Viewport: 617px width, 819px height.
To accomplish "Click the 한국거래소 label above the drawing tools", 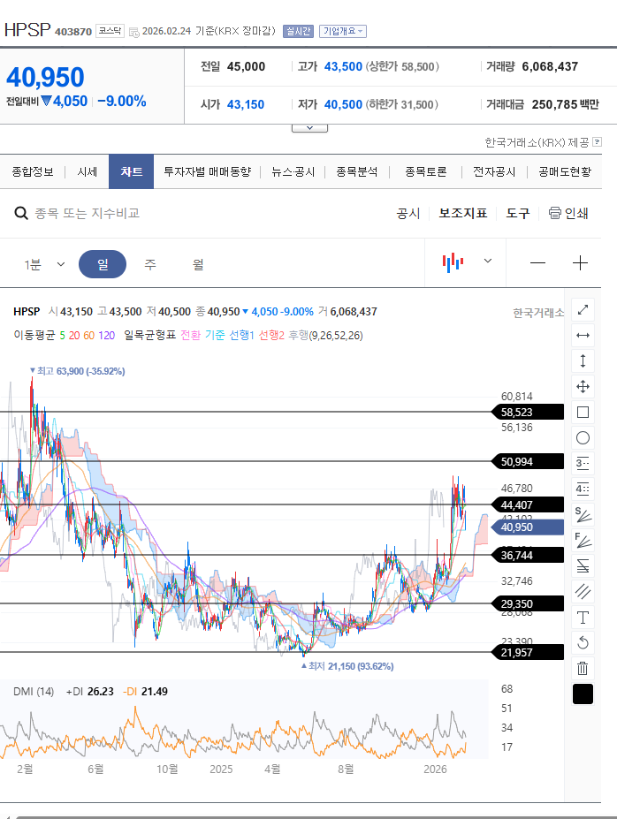I will tap(538, 313).
